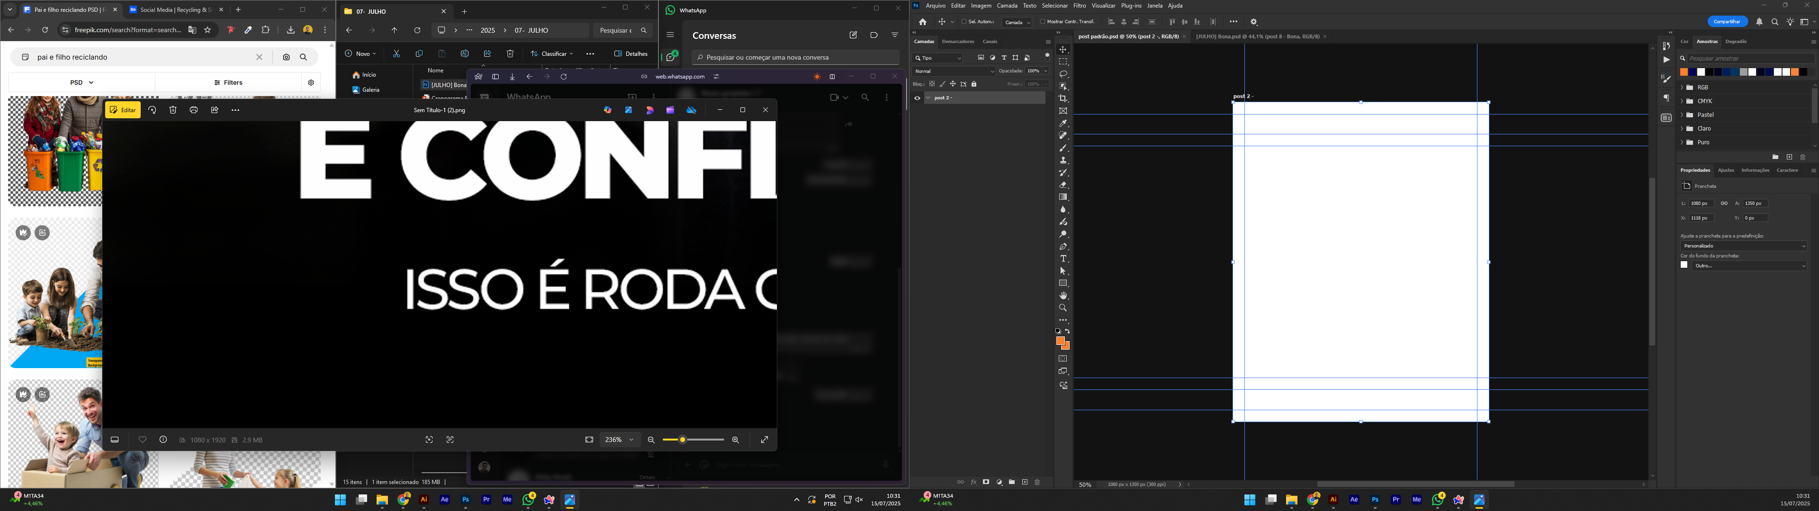
Task: Select the Lasso tool
Action: click(1063, 74)
